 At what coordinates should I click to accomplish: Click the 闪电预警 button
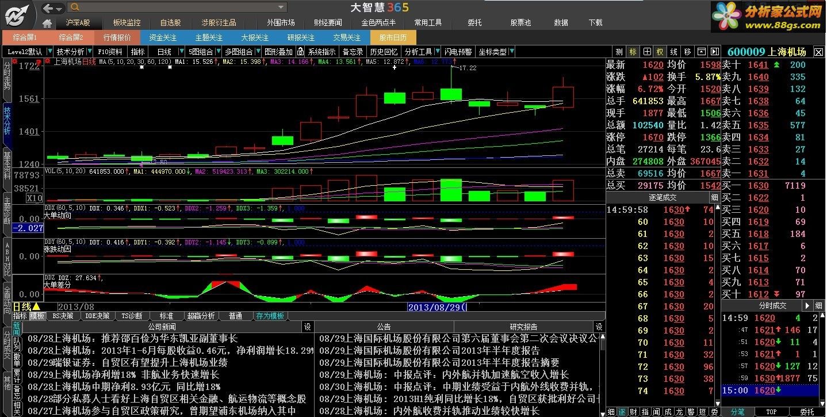(x=458, y=52)
